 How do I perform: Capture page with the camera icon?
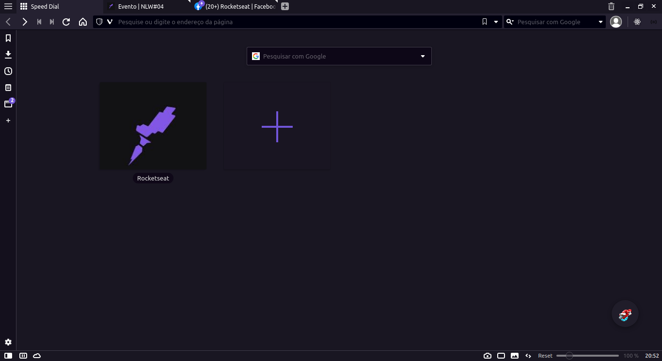488,356
